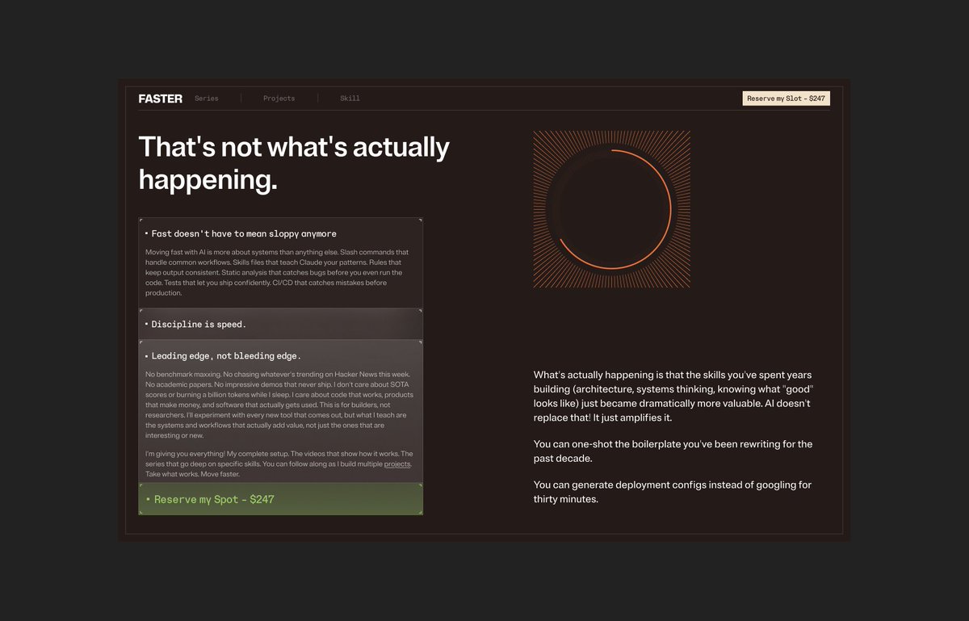Click paragraph starting 'No benchmark maxxing'
969x621 pixels.
coord(279,405)
